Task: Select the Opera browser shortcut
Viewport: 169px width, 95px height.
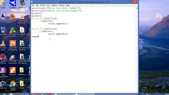Action: 3,59
